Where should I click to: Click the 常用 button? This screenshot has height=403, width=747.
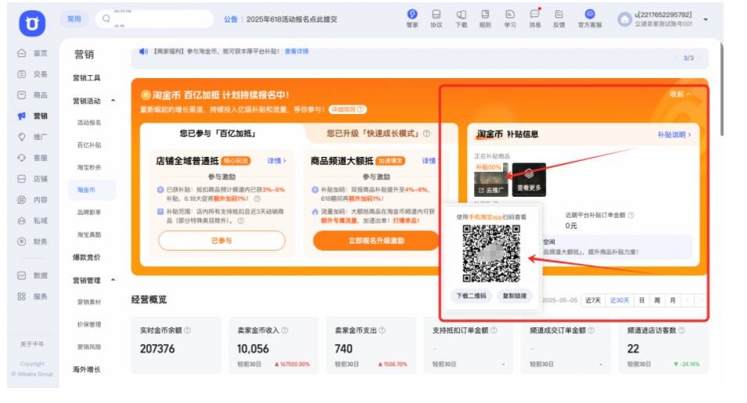click(x=74, y=19)
